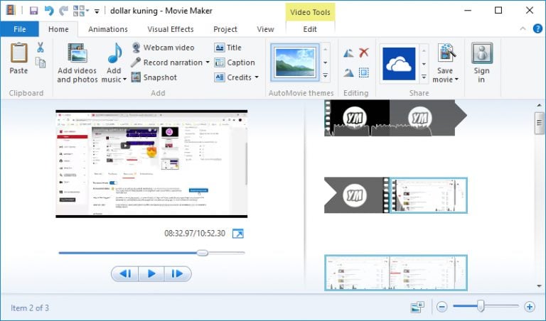Play the video preview

pyautogui.click(x=151, y=273)
